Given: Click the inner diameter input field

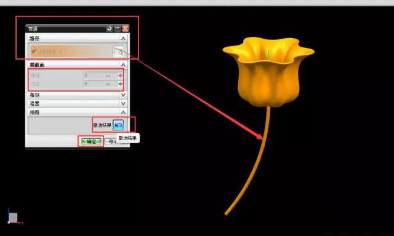Looking at the screenshot, I should [100, 84].
